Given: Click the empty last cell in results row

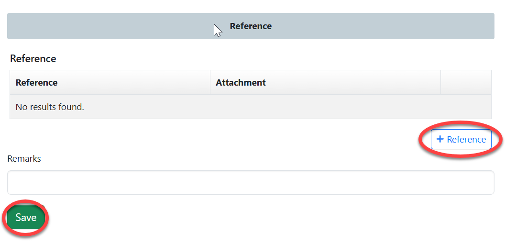Looking at the screenshot, I should [466, 107].
